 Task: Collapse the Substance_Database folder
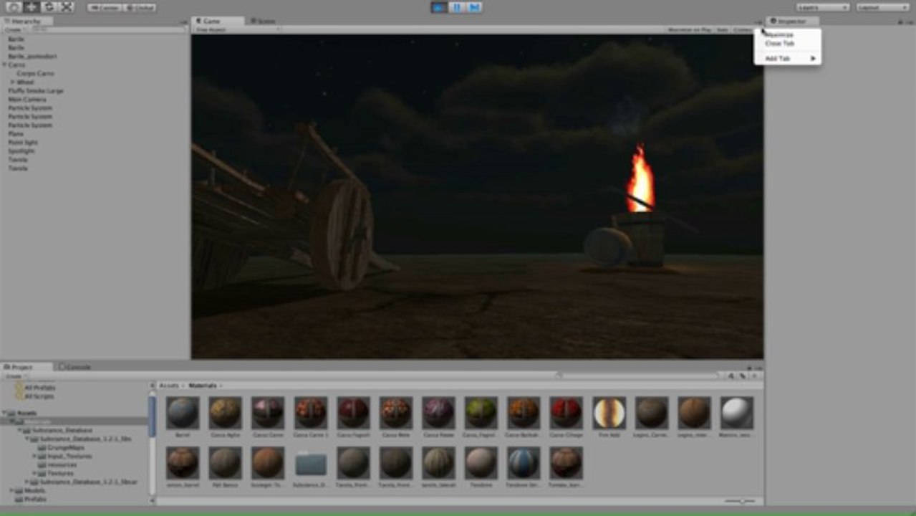[21, 431]
